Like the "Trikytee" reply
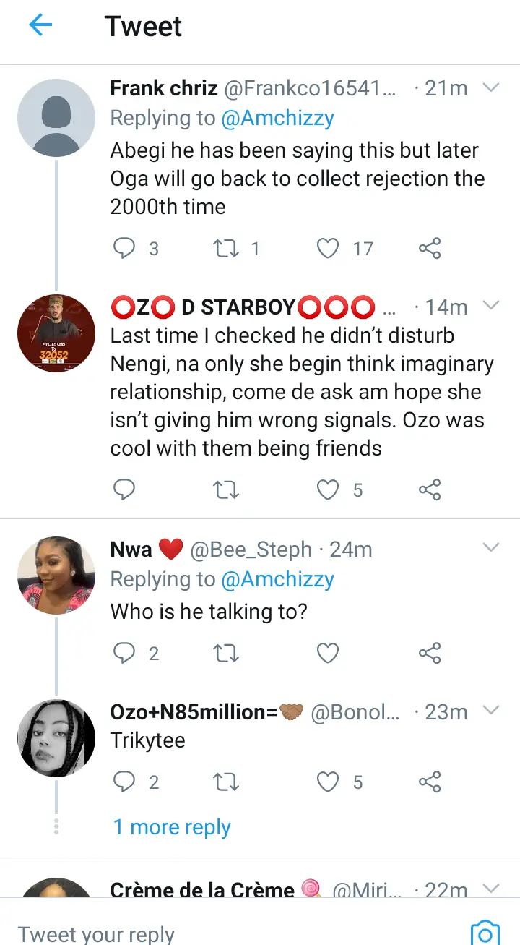Image resolution: width=520 pixels, height=945 pixels. [329, 782]
